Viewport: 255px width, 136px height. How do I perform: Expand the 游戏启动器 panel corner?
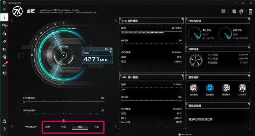tap(249, 104)
